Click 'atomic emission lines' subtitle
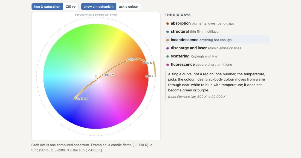Viewport: 301px width, 158px height. 224,48
